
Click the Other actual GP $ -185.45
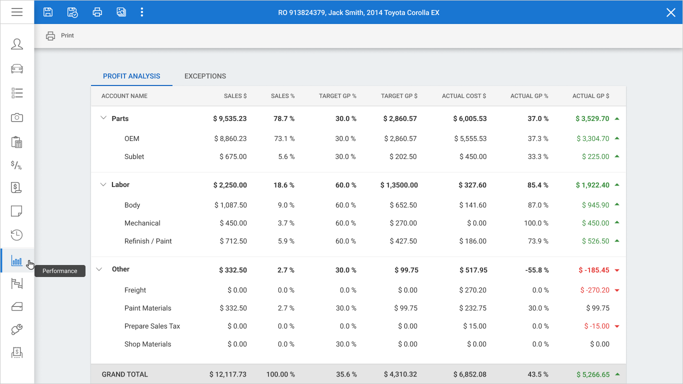pyautogui.click(x=594, y=270)
